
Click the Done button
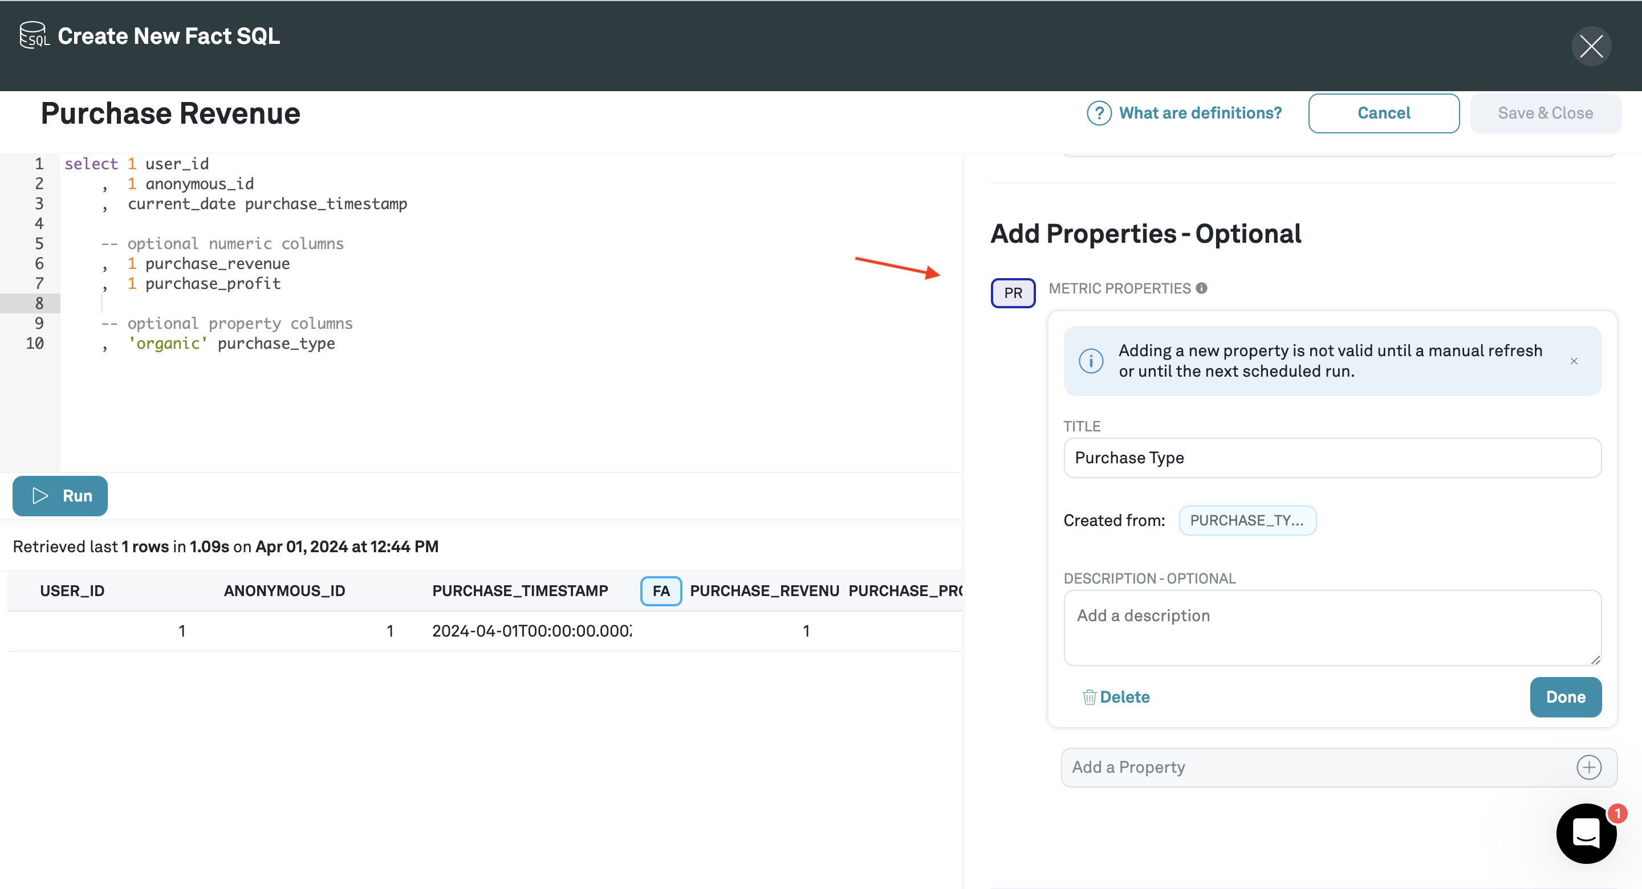pyautogui.click(x=1565, y=697)
